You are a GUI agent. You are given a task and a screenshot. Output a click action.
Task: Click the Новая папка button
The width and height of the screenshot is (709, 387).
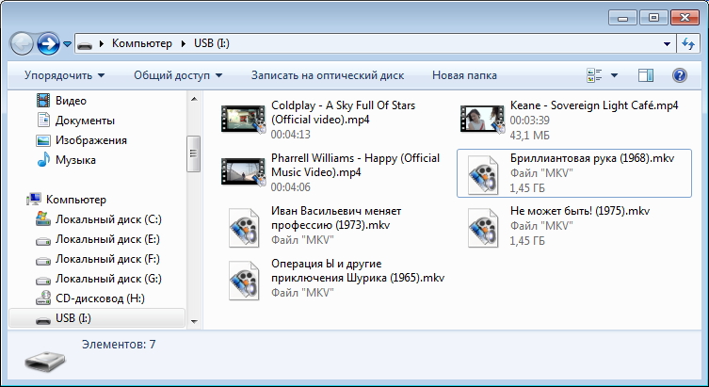tap(464, 75)
